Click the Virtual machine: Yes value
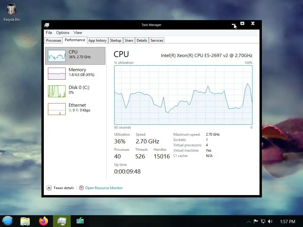This screenshot has height=227, width=303. point(209,150)
